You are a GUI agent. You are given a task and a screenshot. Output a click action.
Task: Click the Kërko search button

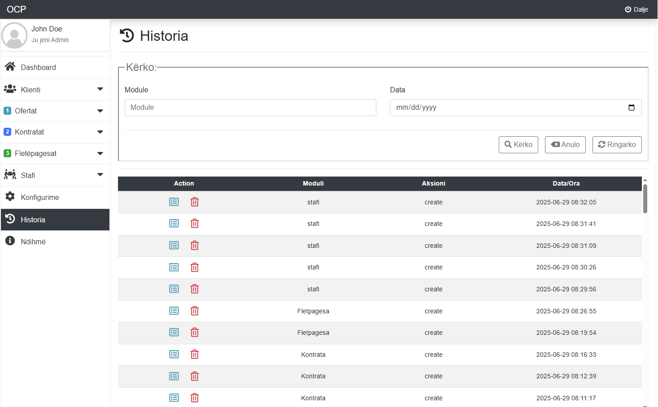coord(519,145)
